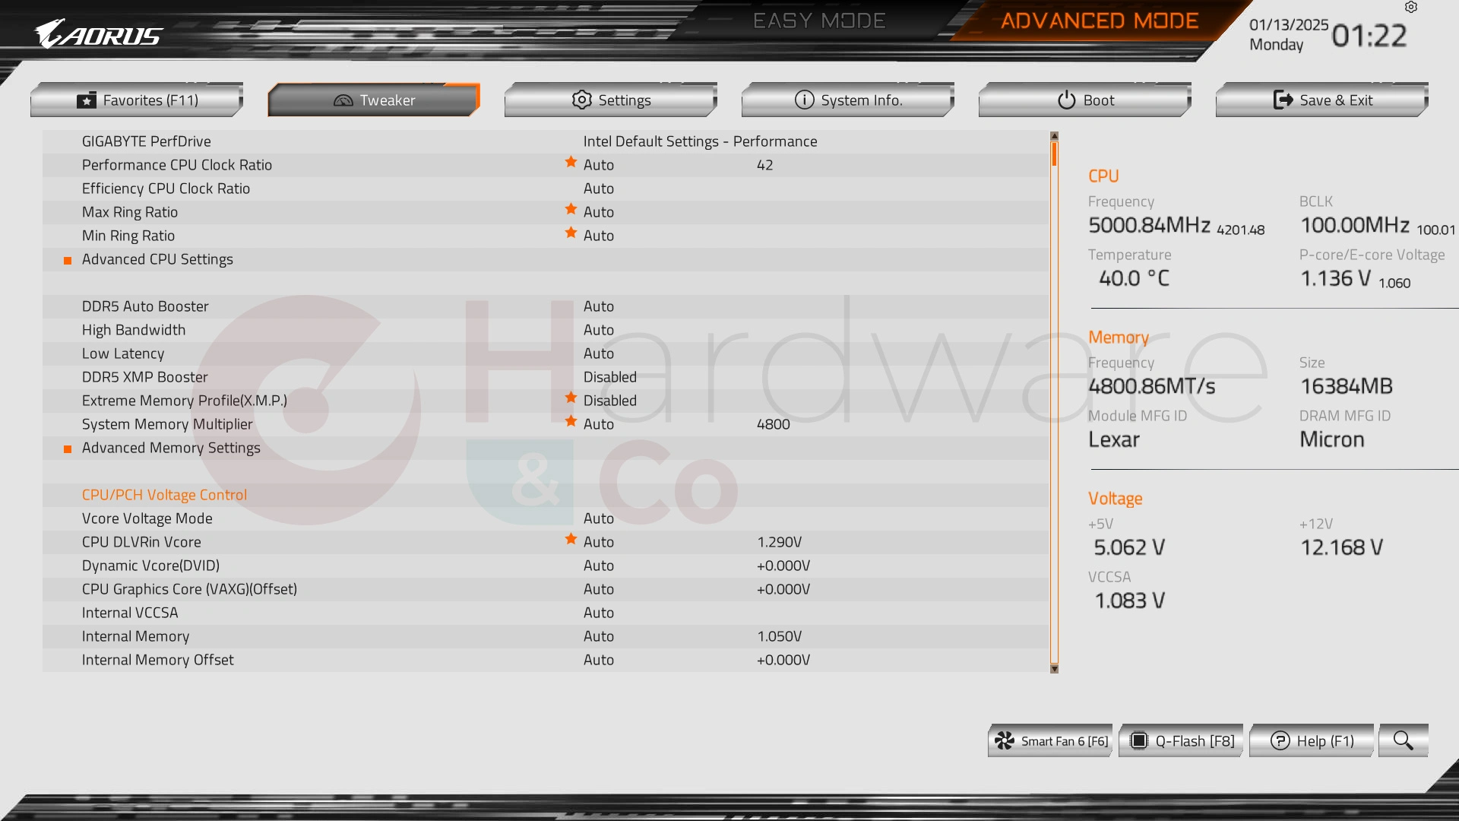
Task: Open Q-Flash utility
Action: [1182, 740]
